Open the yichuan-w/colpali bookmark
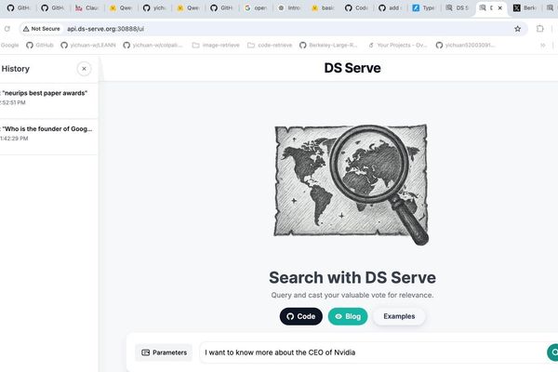The height and width of the screenshot is (372, 558). click(153, 46)
